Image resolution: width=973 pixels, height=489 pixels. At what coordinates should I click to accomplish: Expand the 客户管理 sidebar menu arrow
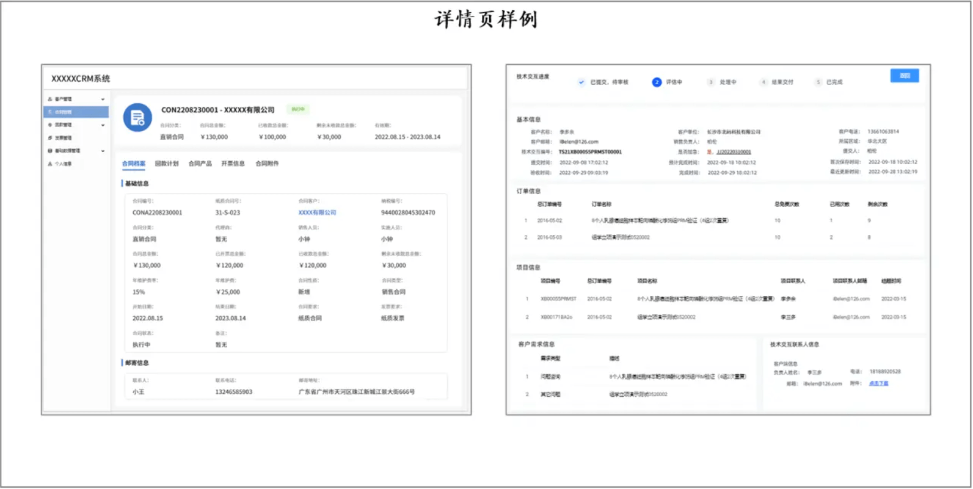click(x=103, y=99)
